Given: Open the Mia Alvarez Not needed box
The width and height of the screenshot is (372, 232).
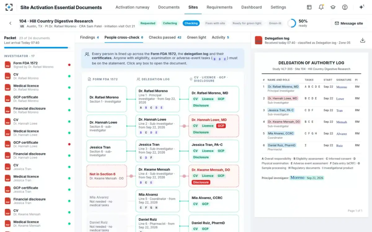Looking at the screenshot, I should pos(107,201).
